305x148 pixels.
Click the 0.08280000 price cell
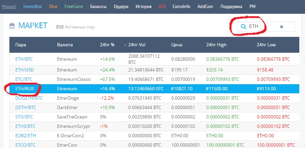(x=183, y=59)
